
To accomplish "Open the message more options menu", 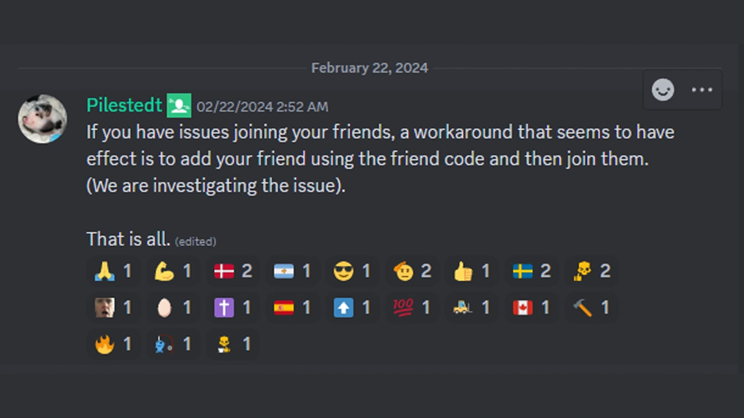I will 702,90.
